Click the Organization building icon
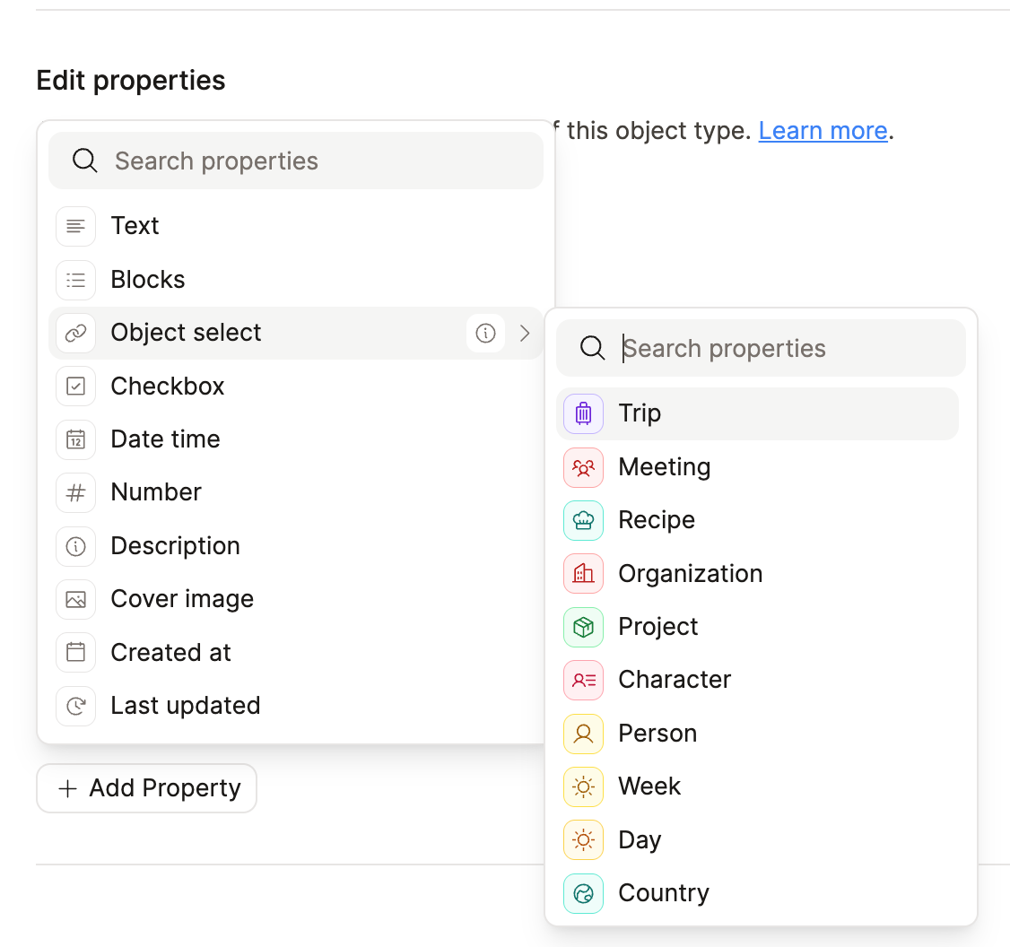Image resolution: width=1010 pixels, height=947 pixels. pyautogui.click(x=583, y=574)
